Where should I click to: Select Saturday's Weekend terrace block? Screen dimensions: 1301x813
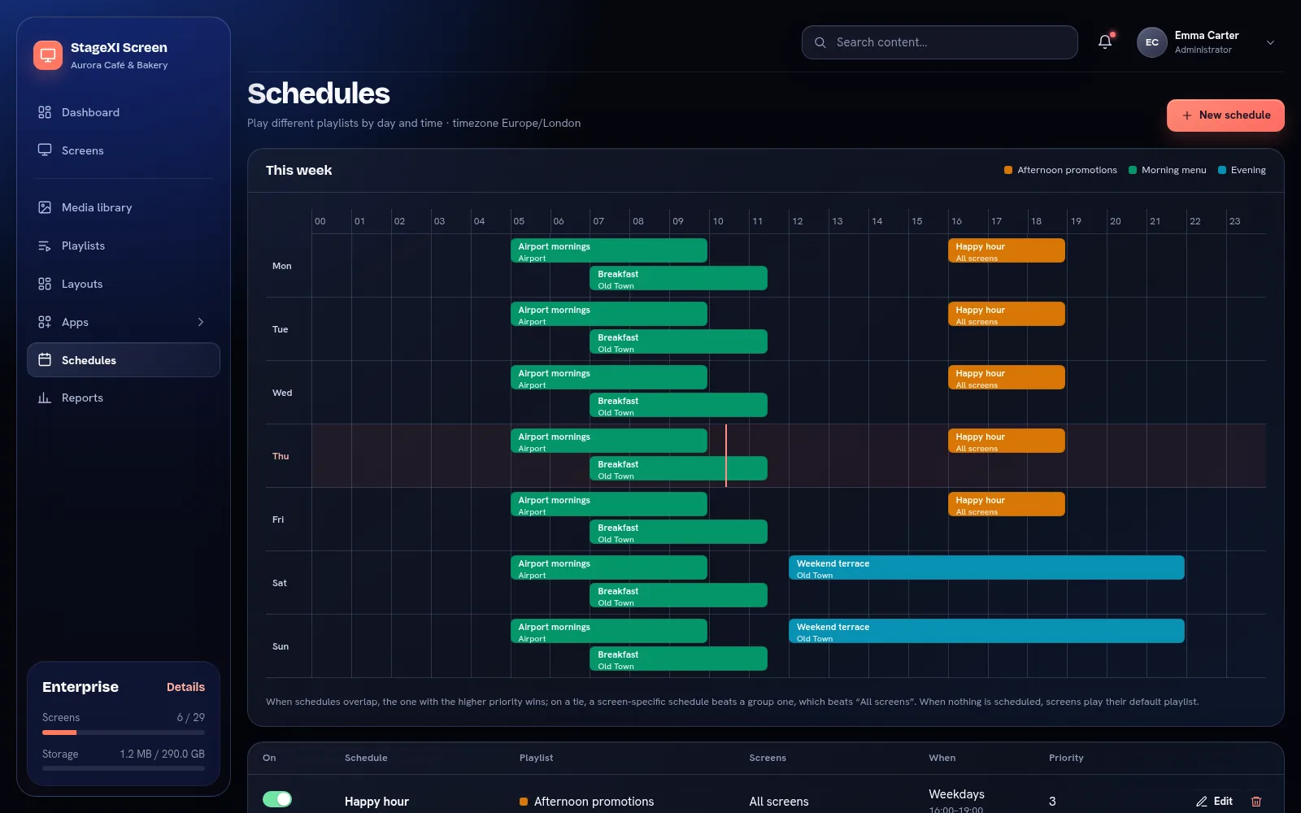(986, 567)
